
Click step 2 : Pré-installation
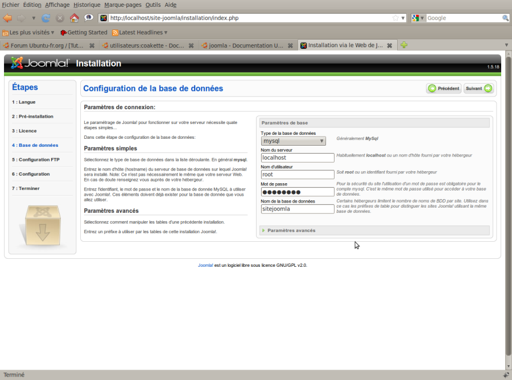pos(32,117)
